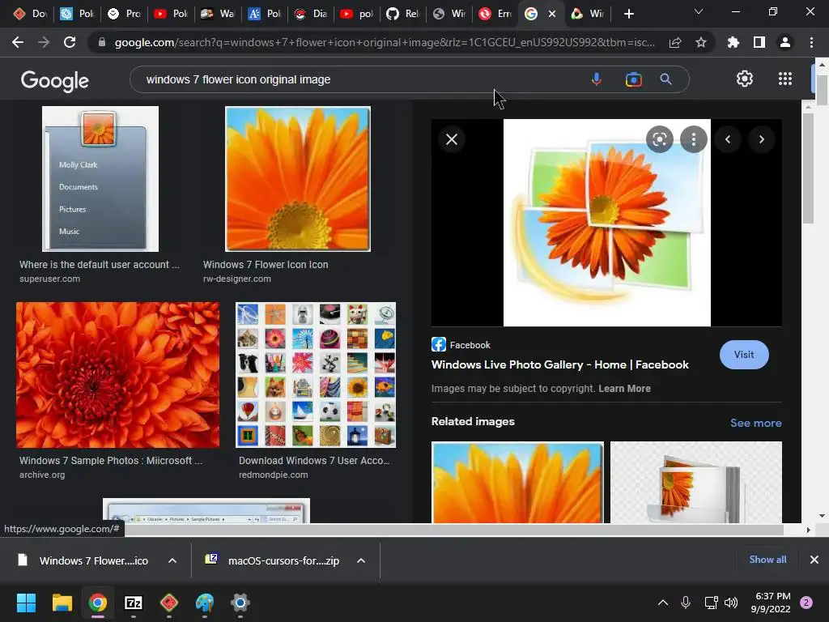The height and width of the screenshot is (622, 829).
Task: Click the magnifier search button
Action: pos(665,79)
